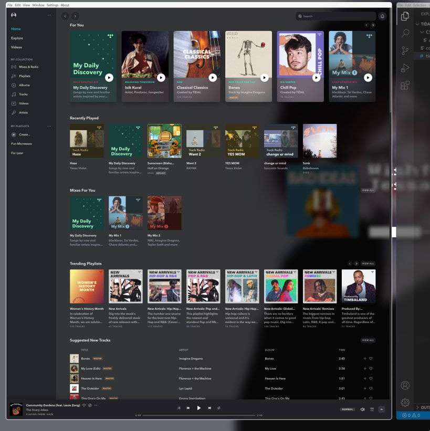
Task: Go back with the left arrow button
Action: (x=65, y=16)
